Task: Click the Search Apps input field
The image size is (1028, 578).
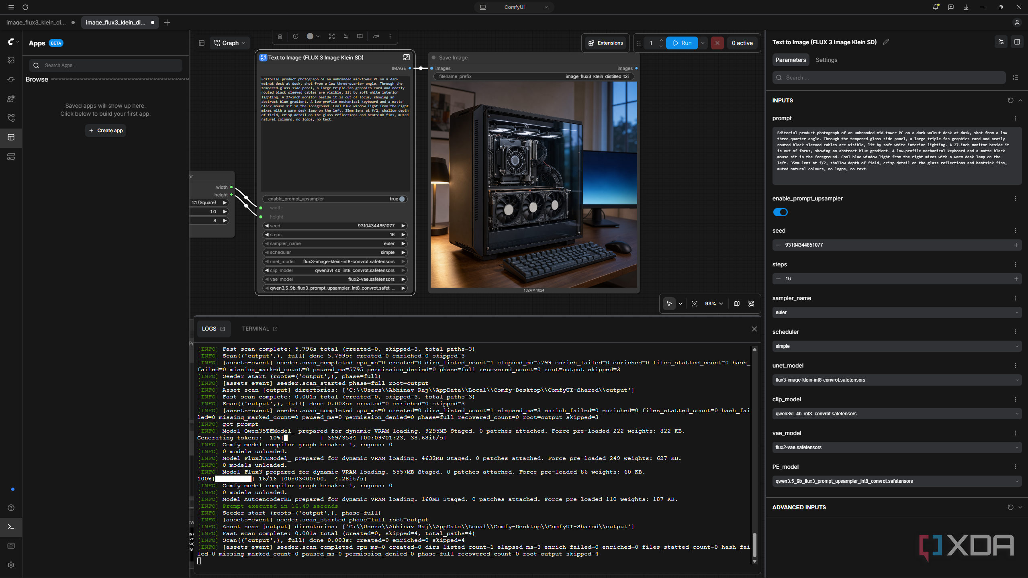Action: tap(106, 65)
